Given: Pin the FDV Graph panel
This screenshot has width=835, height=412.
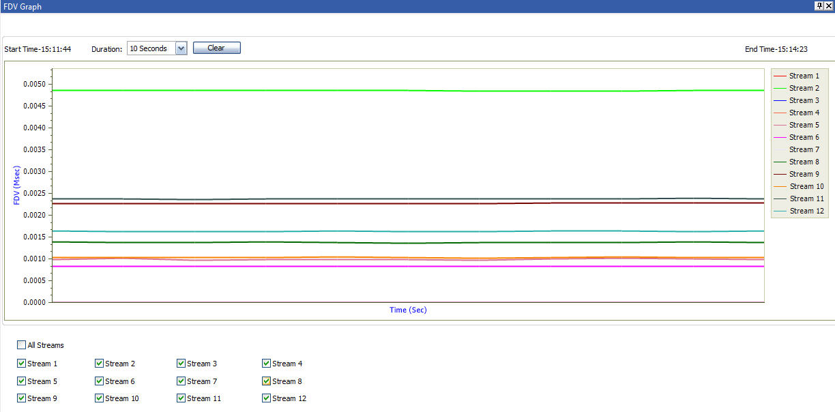Looking at the screenshot, I should tap(819, 5).
